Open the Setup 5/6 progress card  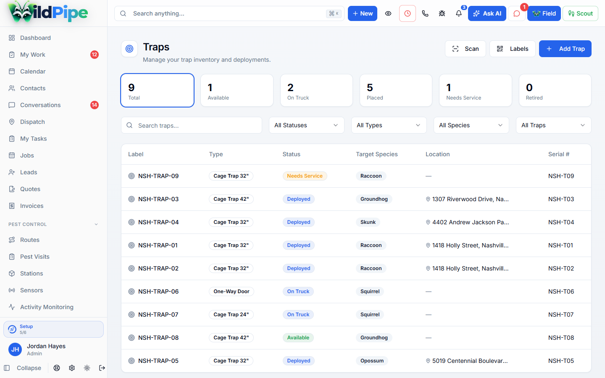tap(54, 329)
